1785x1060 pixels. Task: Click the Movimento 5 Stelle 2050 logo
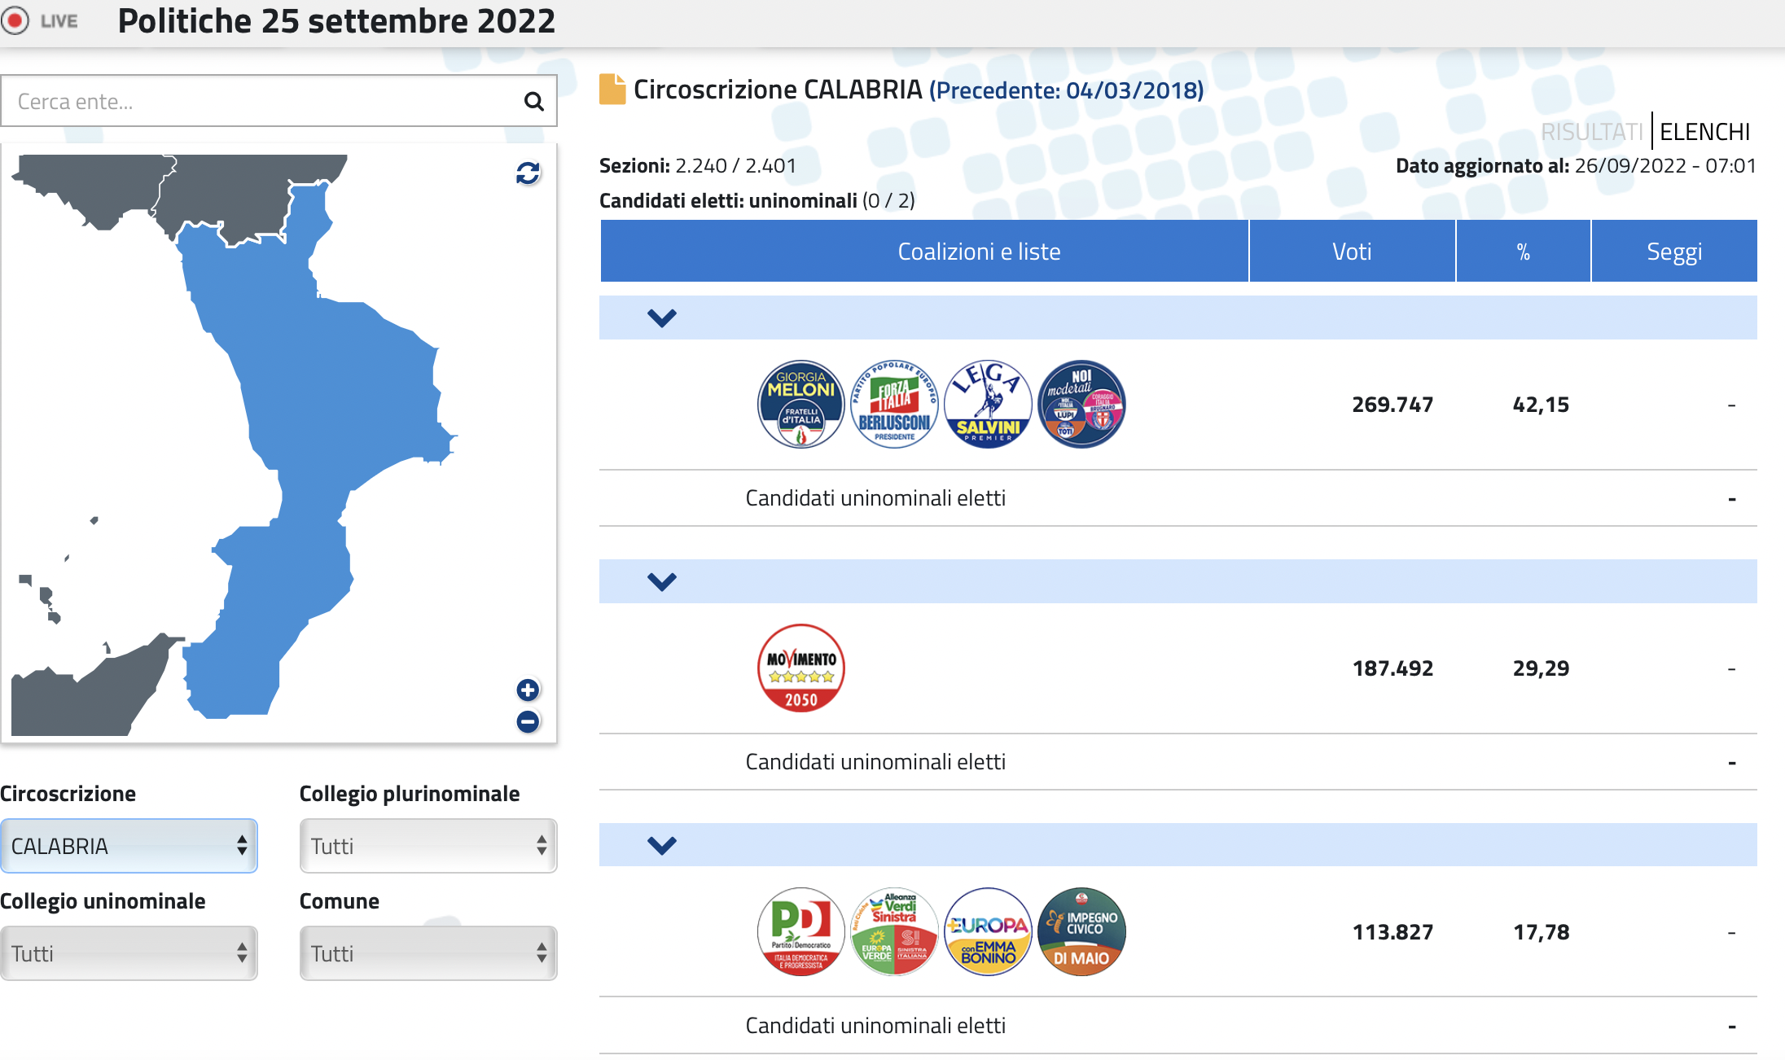tap(801, 668)
